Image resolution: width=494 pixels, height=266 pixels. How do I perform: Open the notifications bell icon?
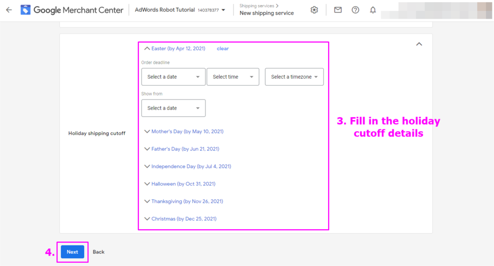point(373,10)
